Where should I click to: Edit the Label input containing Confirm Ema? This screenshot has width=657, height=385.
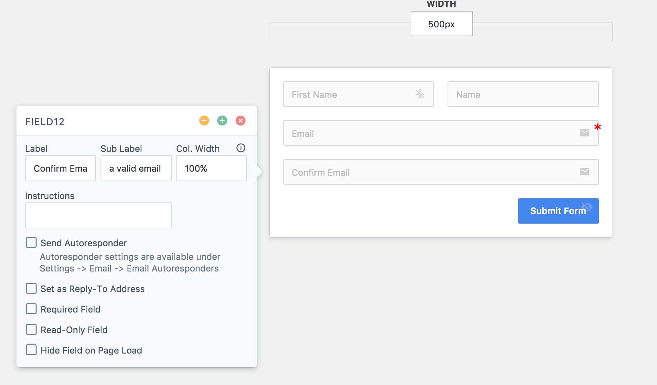tap(61, 168)
